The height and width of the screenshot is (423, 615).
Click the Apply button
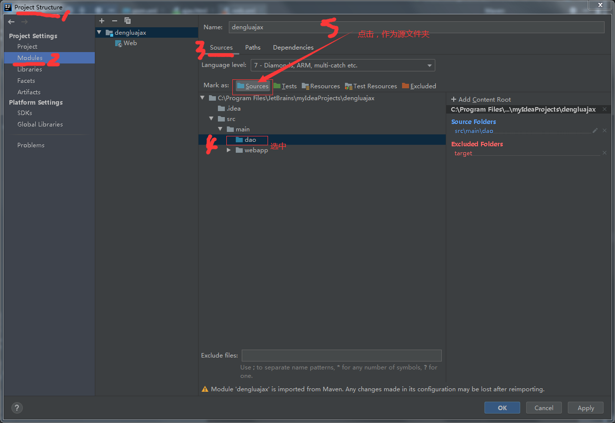click(x=586, y=408)
